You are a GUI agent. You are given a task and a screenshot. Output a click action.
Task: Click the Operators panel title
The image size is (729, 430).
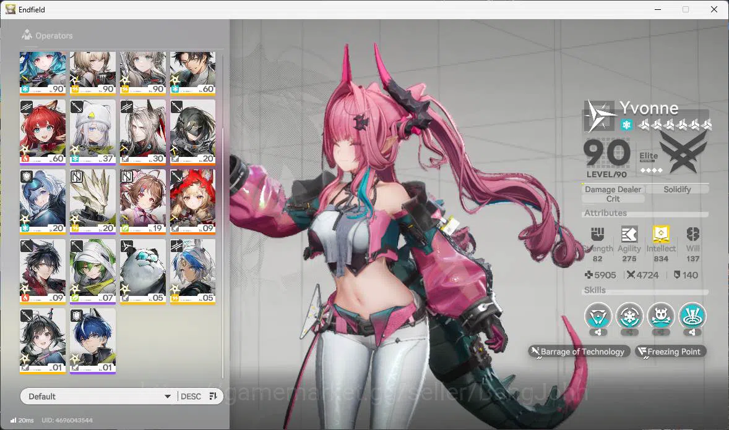[x=54, y=36]
